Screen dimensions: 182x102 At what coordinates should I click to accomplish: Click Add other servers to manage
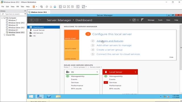[114, 45]
